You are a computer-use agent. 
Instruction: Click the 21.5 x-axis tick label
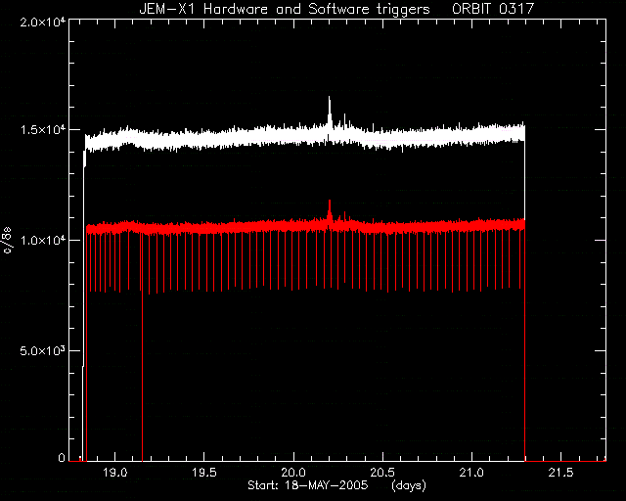tap(561, 473)
